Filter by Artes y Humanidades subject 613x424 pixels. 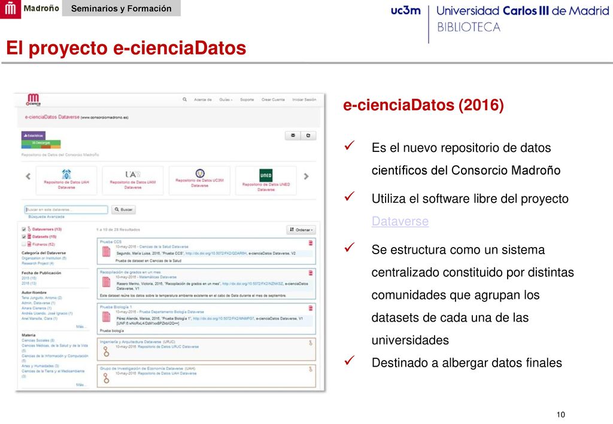coord(40,366)
